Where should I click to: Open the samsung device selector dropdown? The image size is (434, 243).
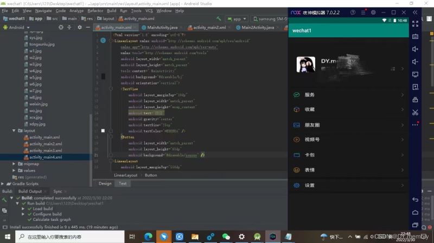click(x=270, y=19)
